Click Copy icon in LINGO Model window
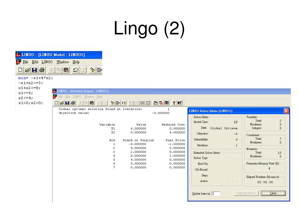This screenshot has width=299, height=224. 59,70
